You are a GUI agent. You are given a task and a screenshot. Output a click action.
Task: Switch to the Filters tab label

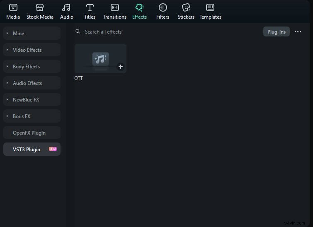click(163, 17)
